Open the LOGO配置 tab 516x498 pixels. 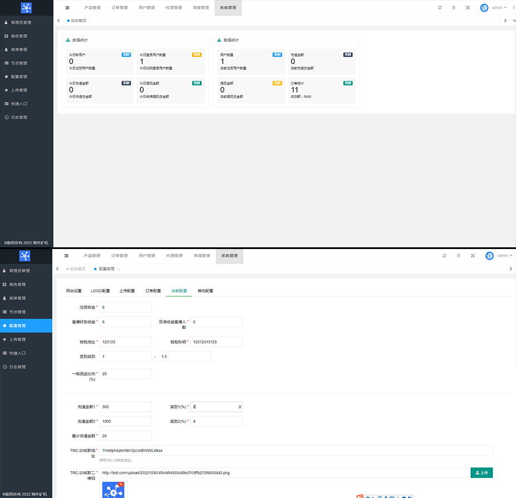[100, 291]
